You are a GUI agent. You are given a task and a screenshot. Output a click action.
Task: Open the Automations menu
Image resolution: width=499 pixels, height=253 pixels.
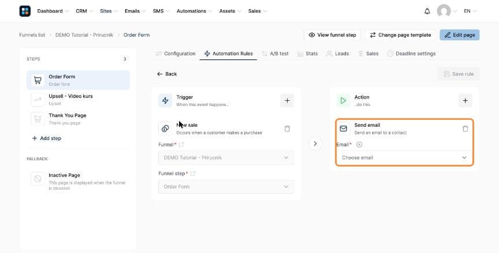[x=194, y=11]
